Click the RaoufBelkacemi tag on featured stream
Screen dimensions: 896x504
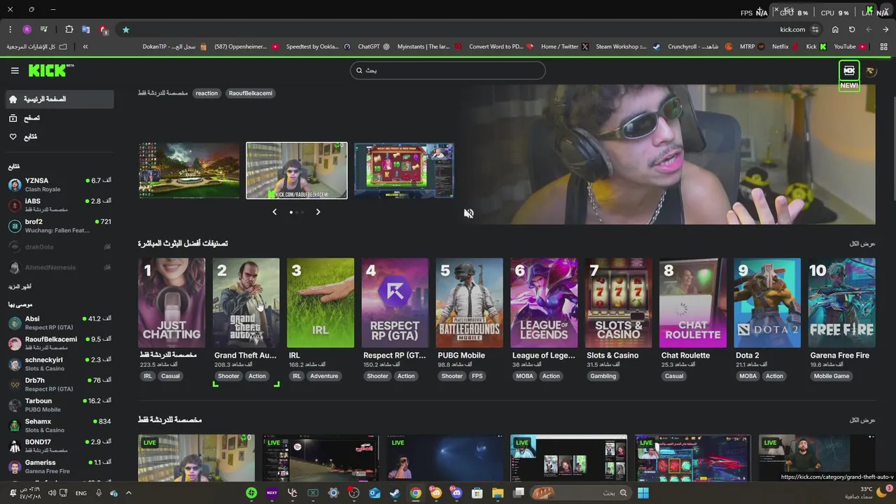pos(251,93)
